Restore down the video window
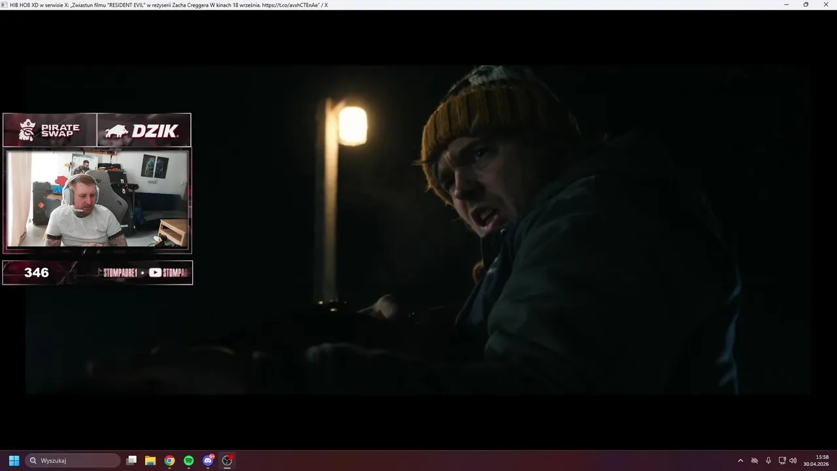The image size is (837, 471). click(806, 5)
